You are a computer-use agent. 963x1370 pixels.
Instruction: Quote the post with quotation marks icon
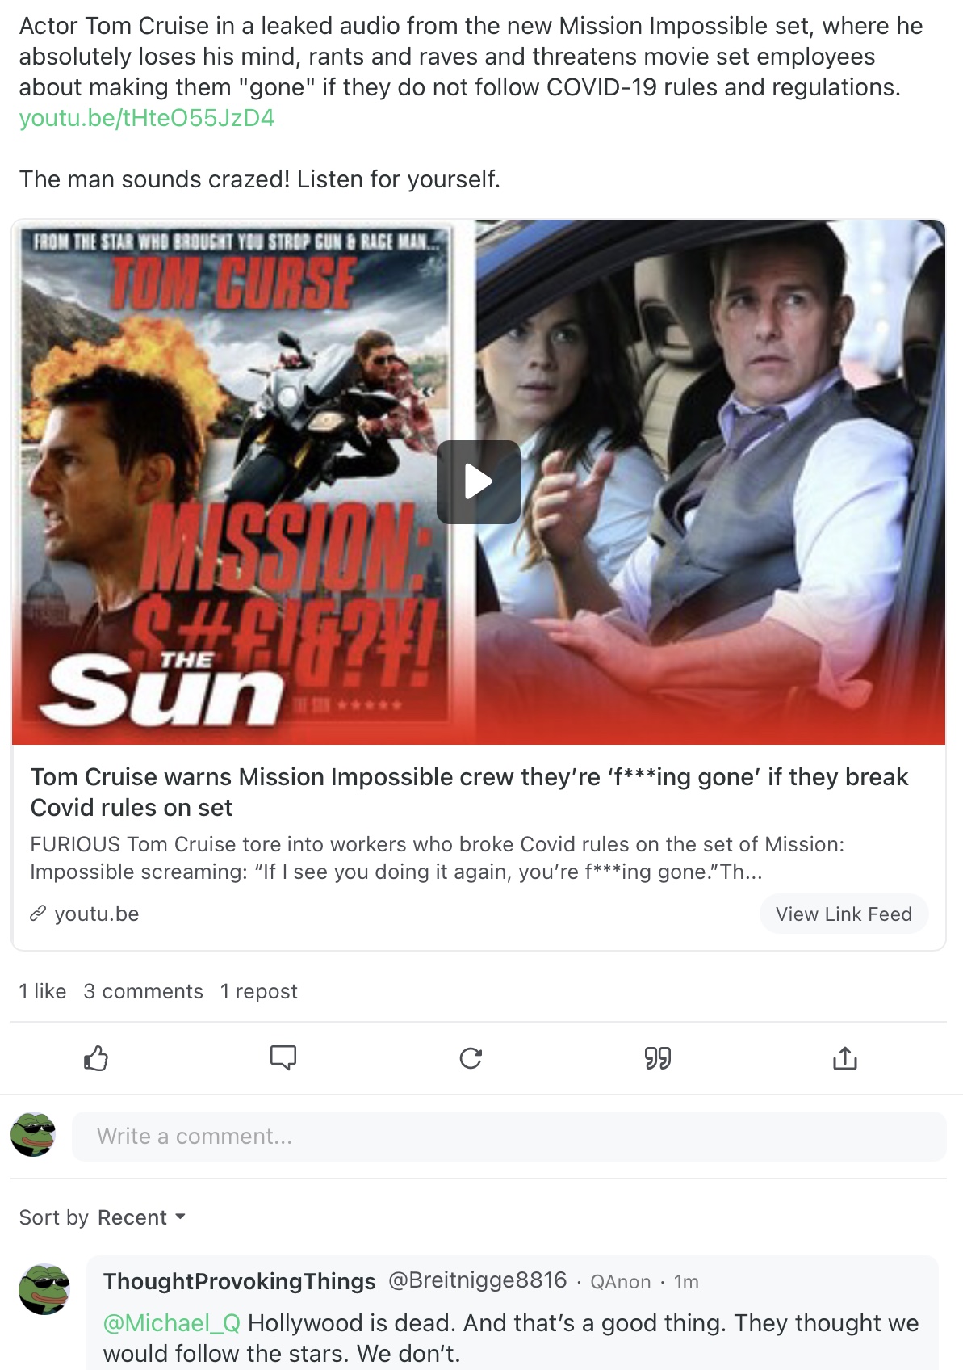(658, 1057)
